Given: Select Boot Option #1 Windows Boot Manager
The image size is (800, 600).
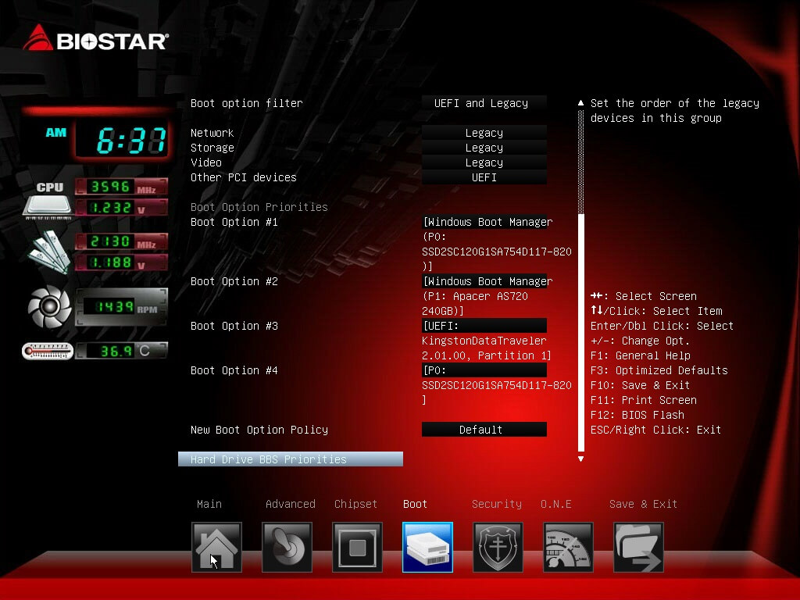Looking at the screenshot, I should 487,222.
